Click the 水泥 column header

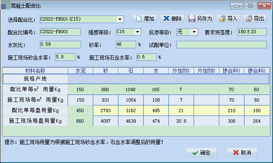tap(81, 71)
